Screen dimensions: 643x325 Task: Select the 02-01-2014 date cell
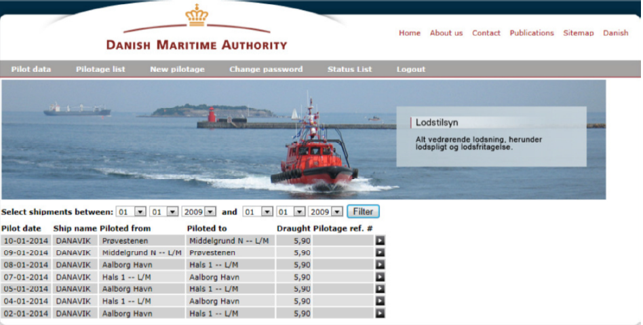pos(26,313)
